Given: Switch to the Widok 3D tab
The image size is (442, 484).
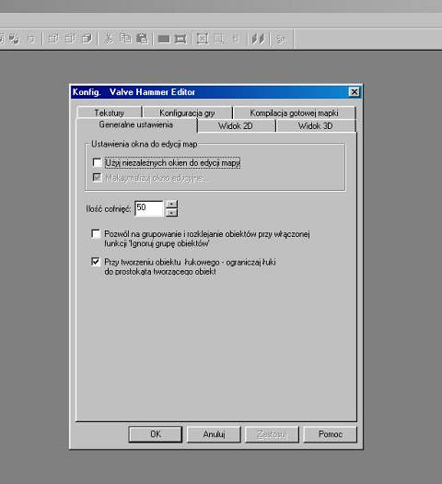Looking at the screenshot, I should pos(315,126).
